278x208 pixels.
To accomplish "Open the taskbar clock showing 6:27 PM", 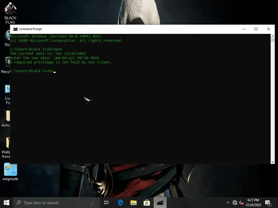I will 253,203.
